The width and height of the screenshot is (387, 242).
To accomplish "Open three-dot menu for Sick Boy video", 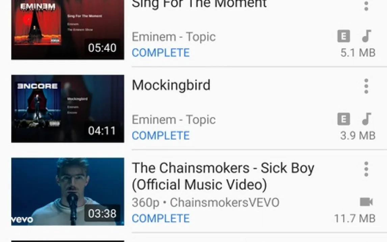I will pyautogui.click(x=366, y=169).
